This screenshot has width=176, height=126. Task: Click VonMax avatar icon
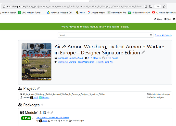coord(40,97)
